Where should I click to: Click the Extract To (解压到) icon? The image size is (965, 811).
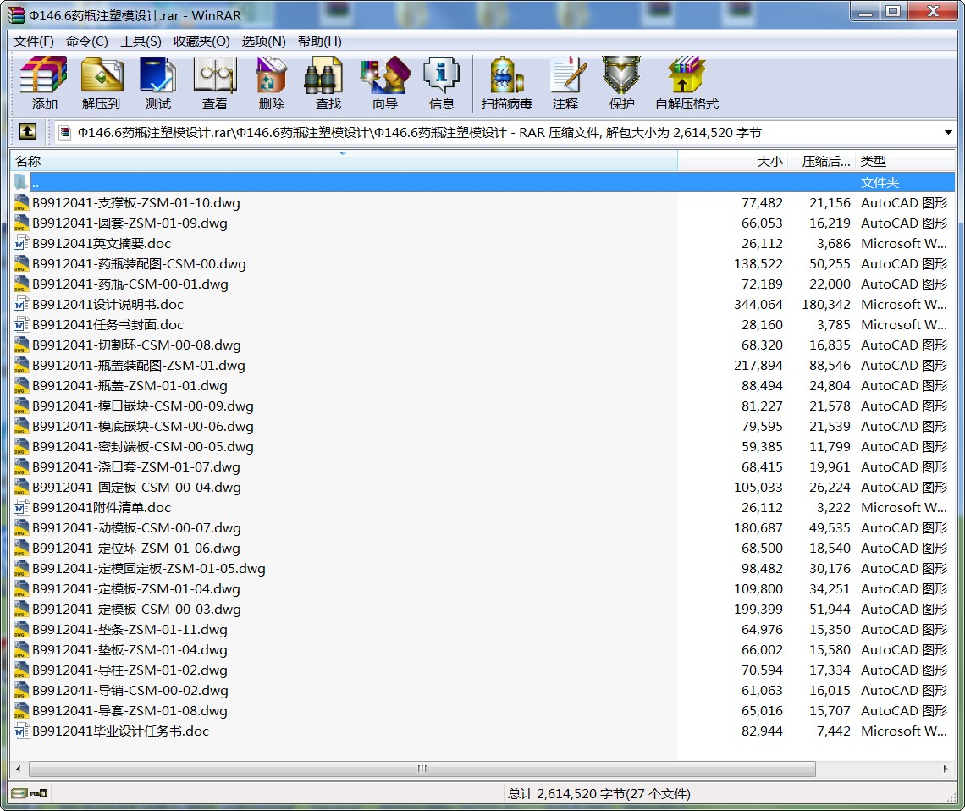tap(101, 83)
